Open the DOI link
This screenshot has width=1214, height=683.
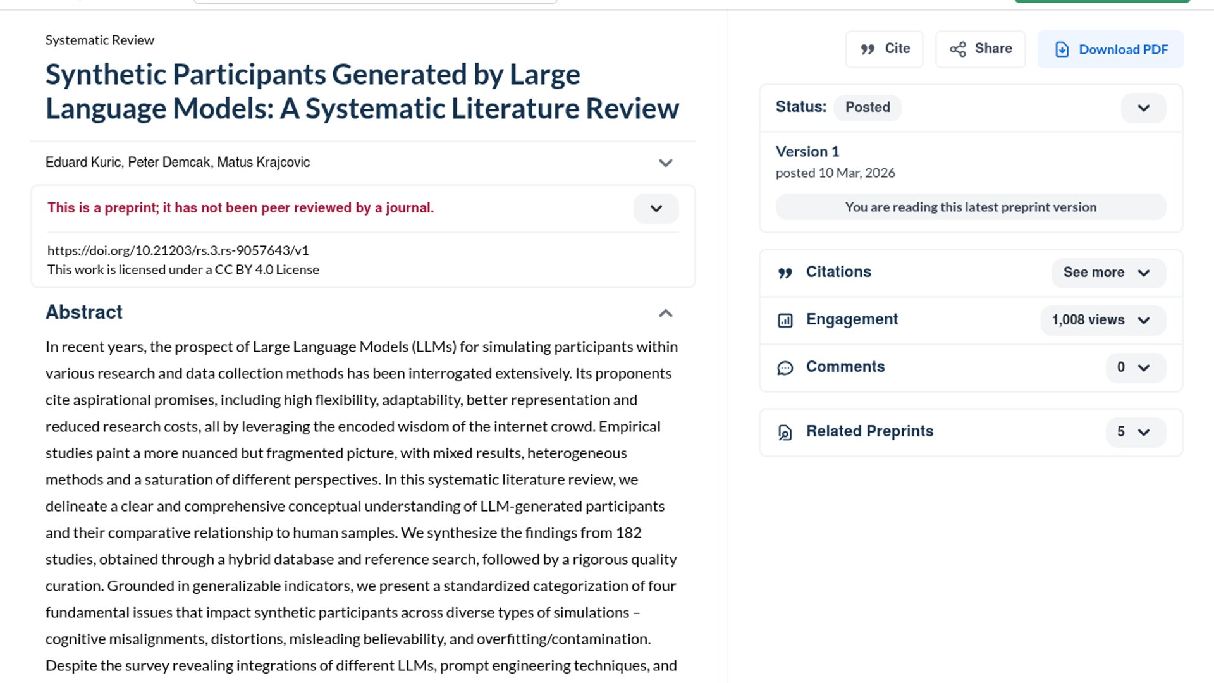tap(178, 250)
